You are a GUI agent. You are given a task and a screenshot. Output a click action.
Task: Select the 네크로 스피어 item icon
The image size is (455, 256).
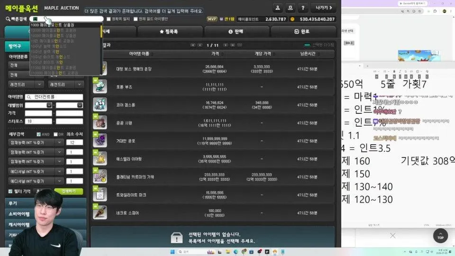pos(100,212)
